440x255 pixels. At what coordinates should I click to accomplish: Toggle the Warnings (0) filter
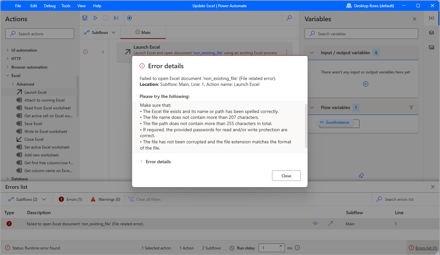click(105, 199)
